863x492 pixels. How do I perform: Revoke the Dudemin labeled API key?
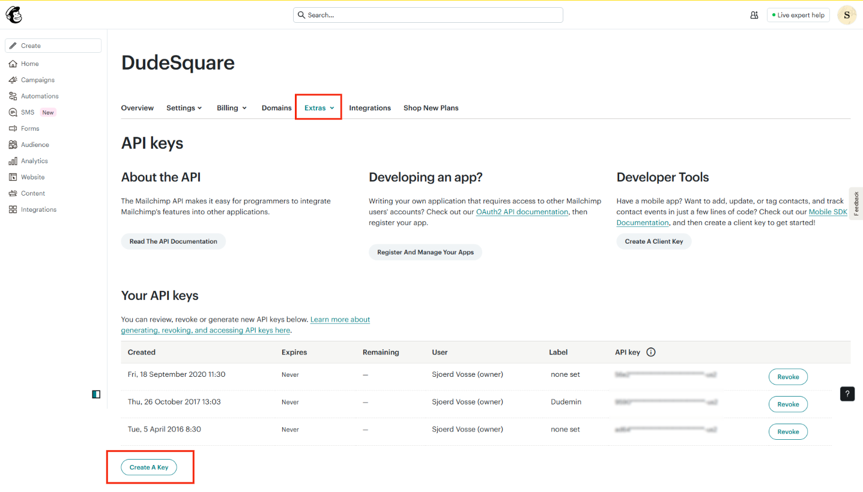788,404
